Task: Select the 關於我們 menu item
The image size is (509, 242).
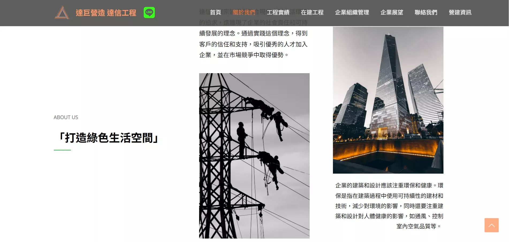Action: click(x=244, y=12)
